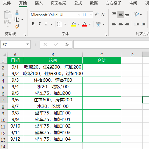Screen dimensions: 149x149
Task: Switch to 方方格子 tab
Action: tap(114, 3)
